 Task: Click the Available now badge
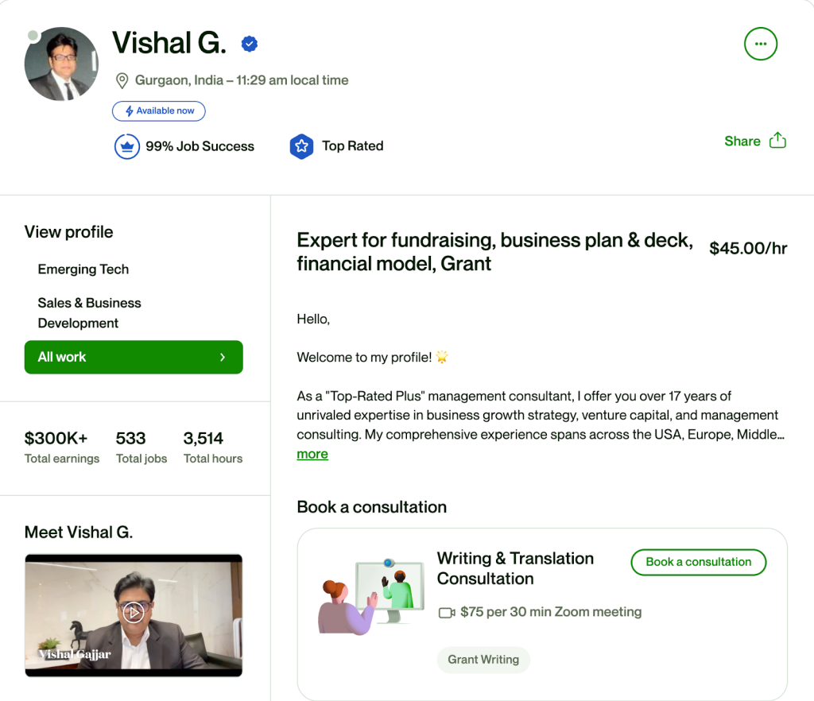159,111
